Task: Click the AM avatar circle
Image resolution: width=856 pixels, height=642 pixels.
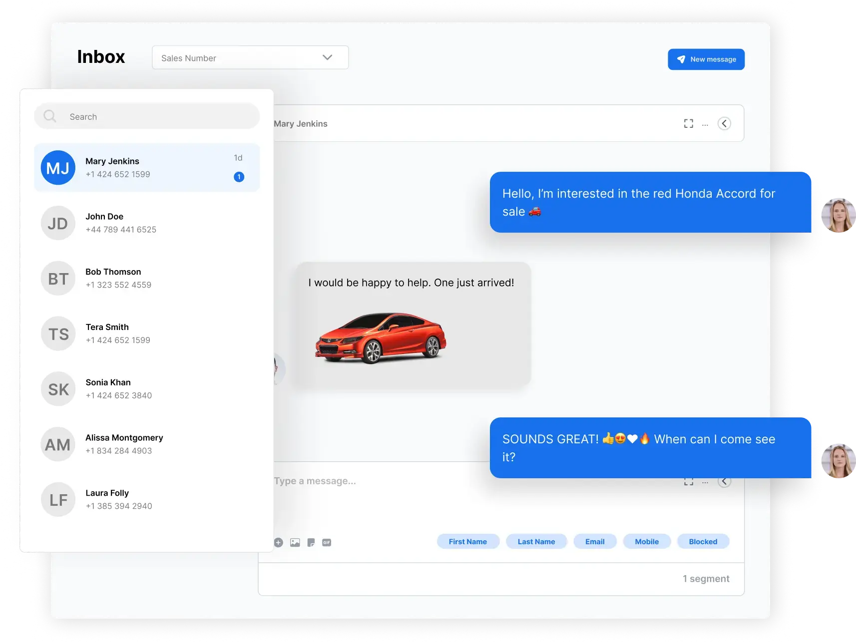Action: click(x=58, y=444)
